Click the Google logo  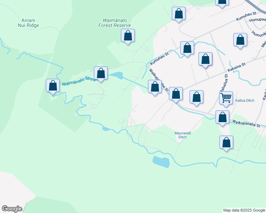12,209
